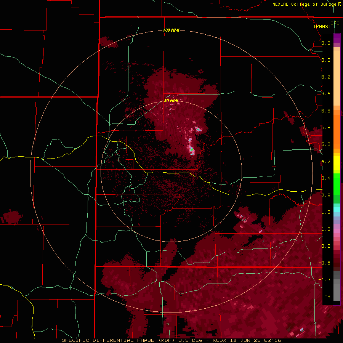Click the SPECIFIC DIFFERENTIAL PHASE (KDP) caption text
This screenshot has width=343, height=343.
(119, 340)
